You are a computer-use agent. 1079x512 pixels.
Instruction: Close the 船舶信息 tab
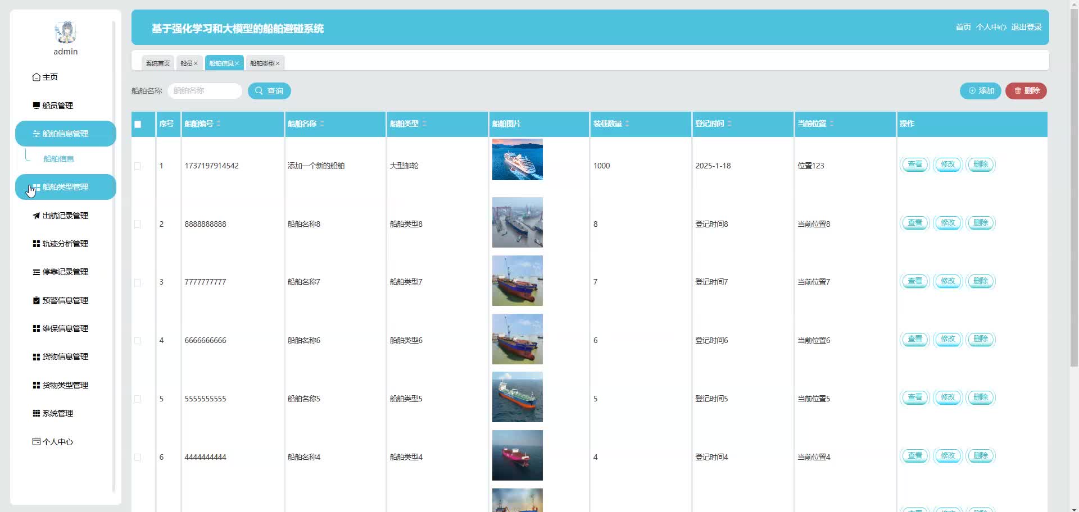(x=237, y=63)
